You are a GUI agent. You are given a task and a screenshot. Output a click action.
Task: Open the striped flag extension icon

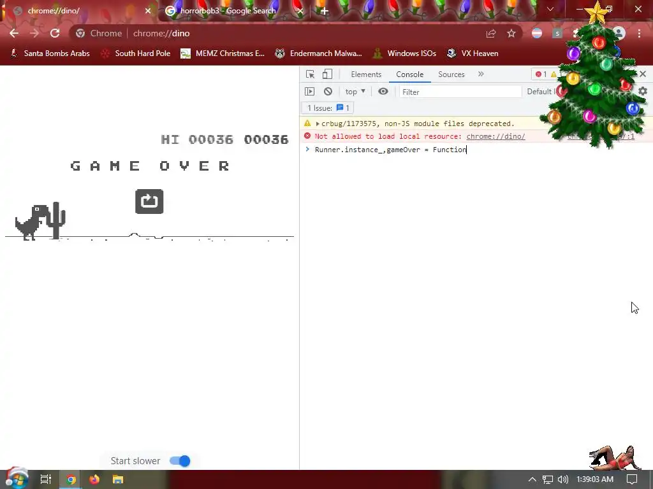(537, 33)
